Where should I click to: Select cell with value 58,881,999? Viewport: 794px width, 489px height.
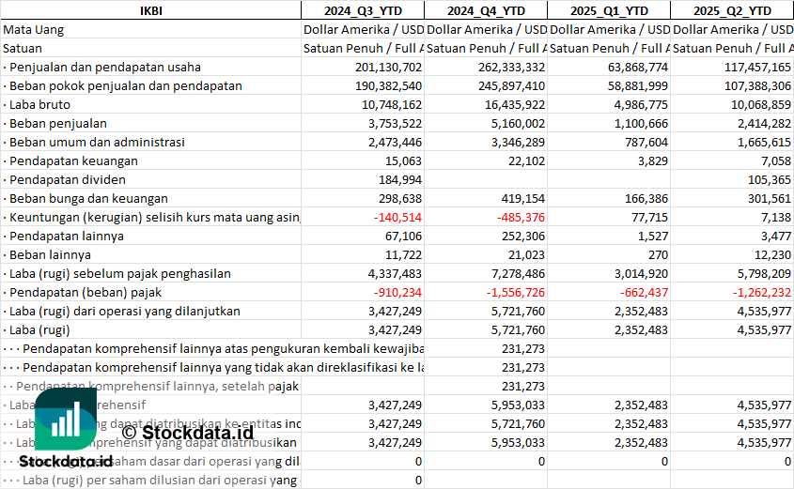[x=609, y=85]
